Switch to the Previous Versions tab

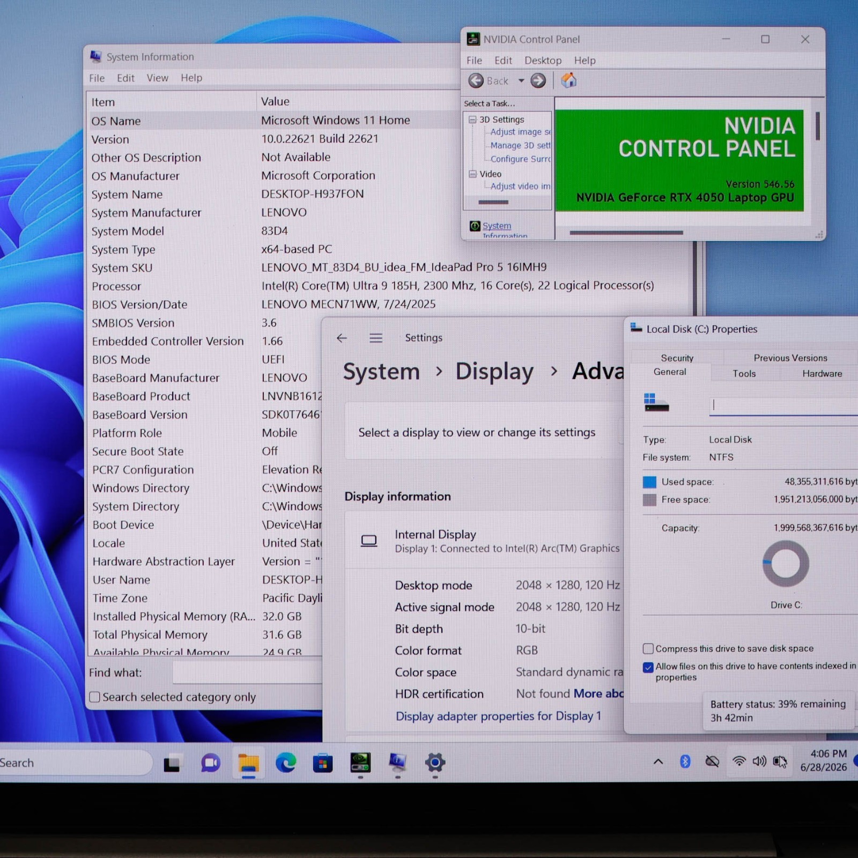(x=790, y=358)
